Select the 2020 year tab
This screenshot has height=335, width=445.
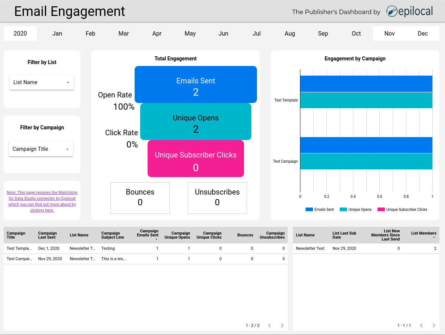[x=20, y=33]
